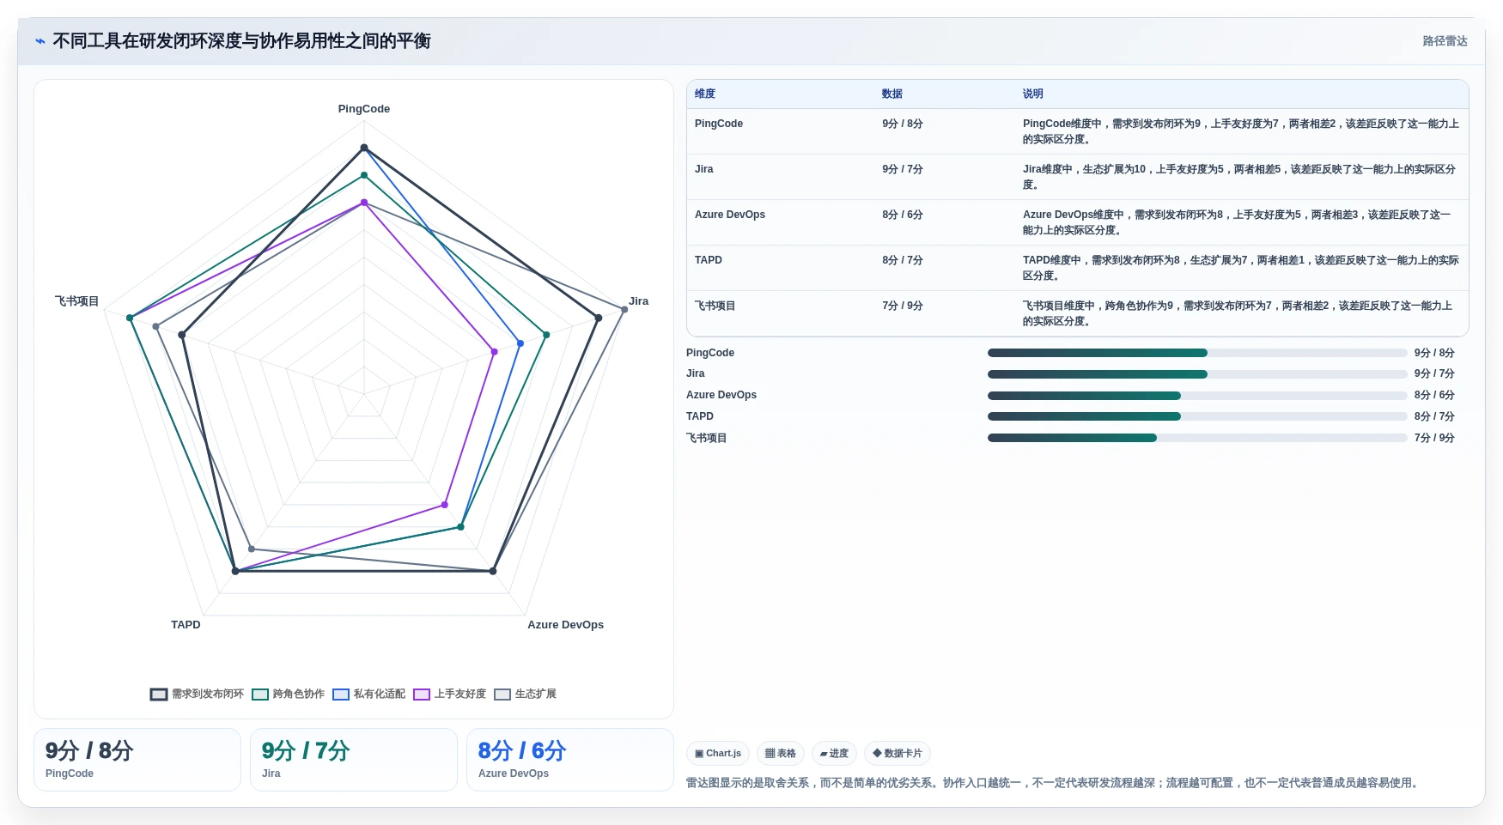
Task: Click the Jira description text in table
Action: point(1239,177)
